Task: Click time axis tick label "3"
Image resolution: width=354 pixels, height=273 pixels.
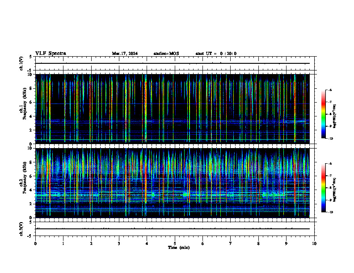Action: pyautogui.click(x=119, y=244)
